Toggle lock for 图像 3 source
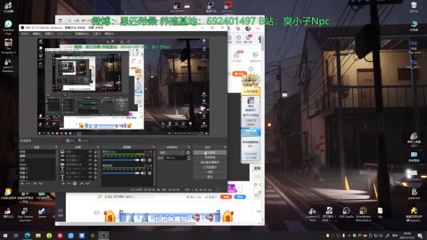 (96, 151)
